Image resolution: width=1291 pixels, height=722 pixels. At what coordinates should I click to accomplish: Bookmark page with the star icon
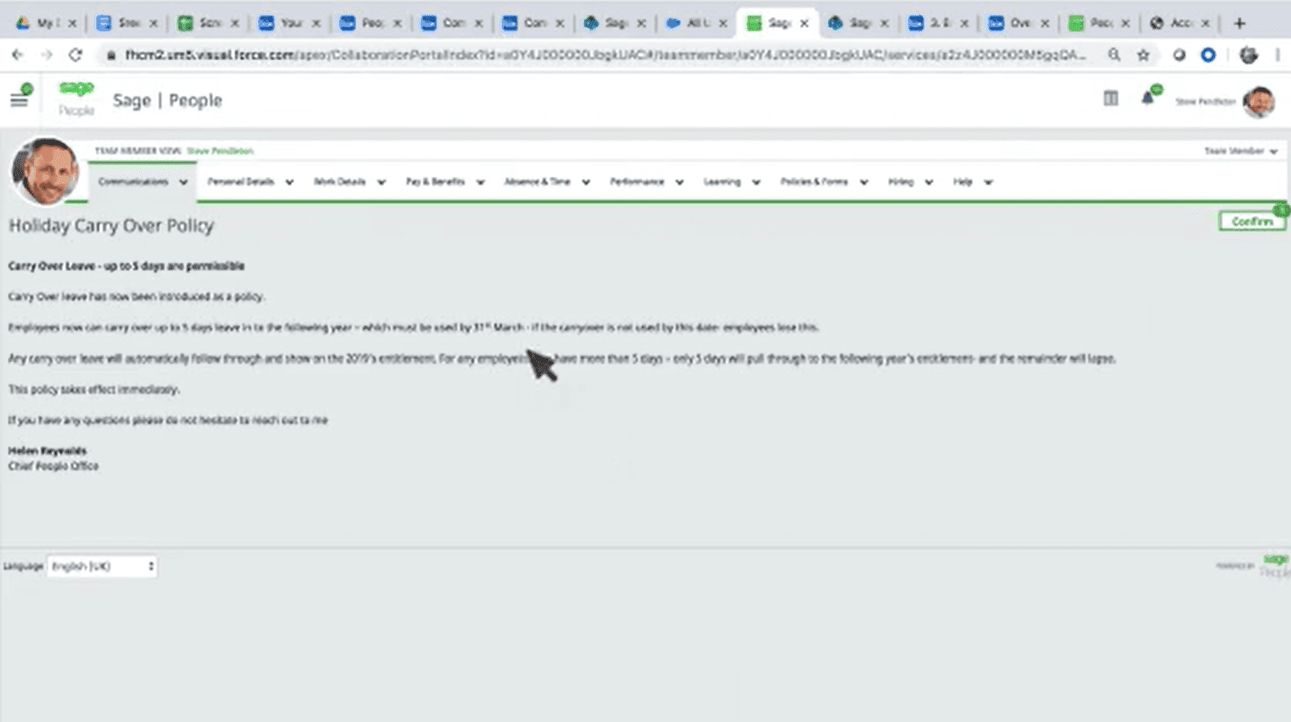(x=1143, y=55)
